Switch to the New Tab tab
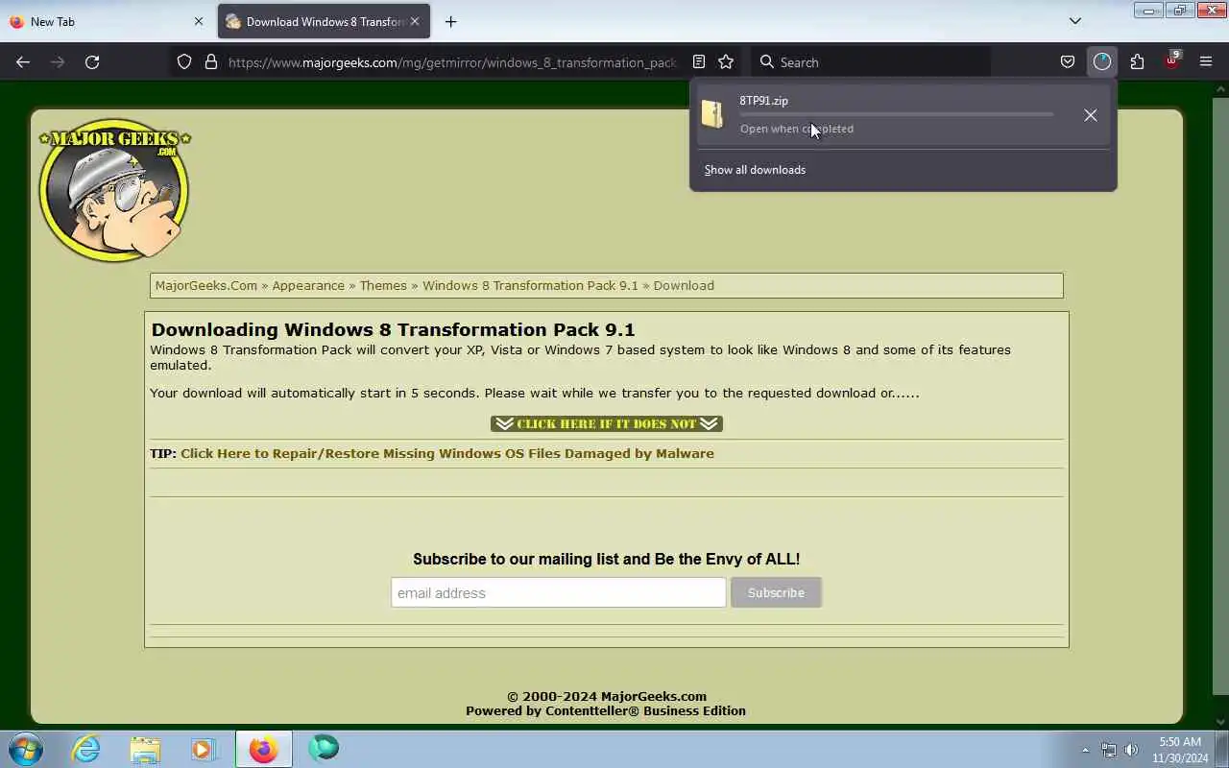1229x768 pixels. (107, 21)
